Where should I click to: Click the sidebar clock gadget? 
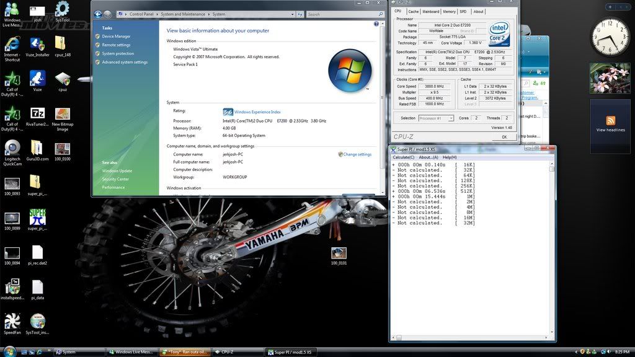(x=610, y=37)
